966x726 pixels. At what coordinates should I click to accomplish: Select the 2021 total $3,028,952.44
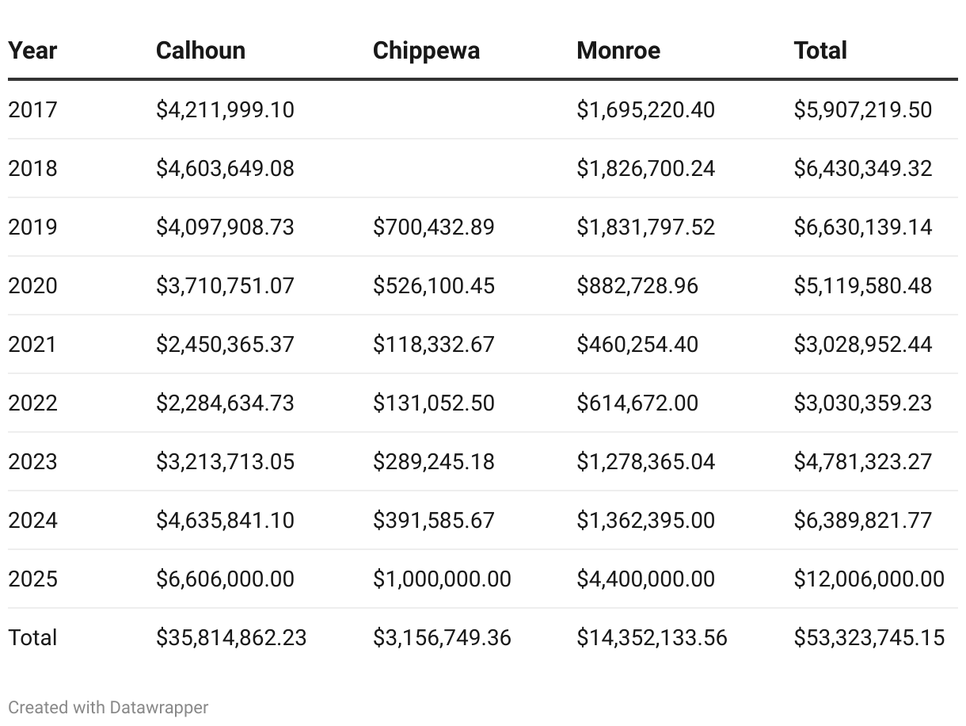pyautogui.click(x=863, y=344)
